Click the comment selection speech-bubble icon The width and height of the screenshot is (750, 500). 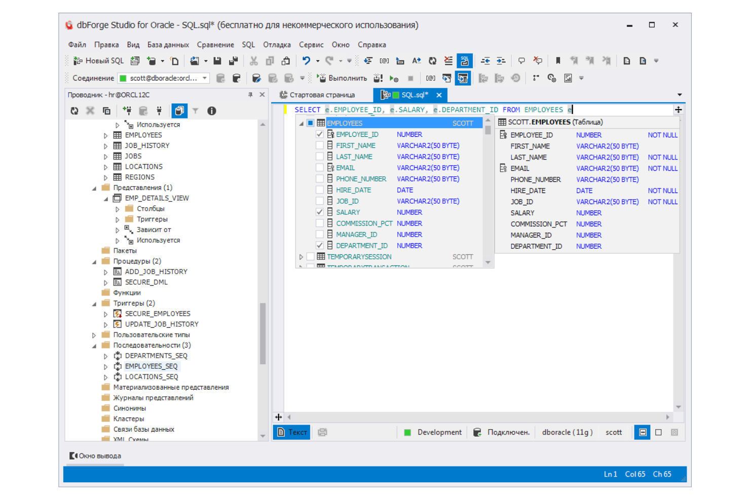click(521, 61)
